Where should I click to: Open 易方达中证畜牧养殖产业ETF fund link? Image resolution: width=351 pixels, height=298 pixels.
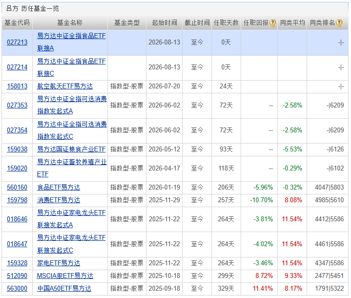point(72,168)
